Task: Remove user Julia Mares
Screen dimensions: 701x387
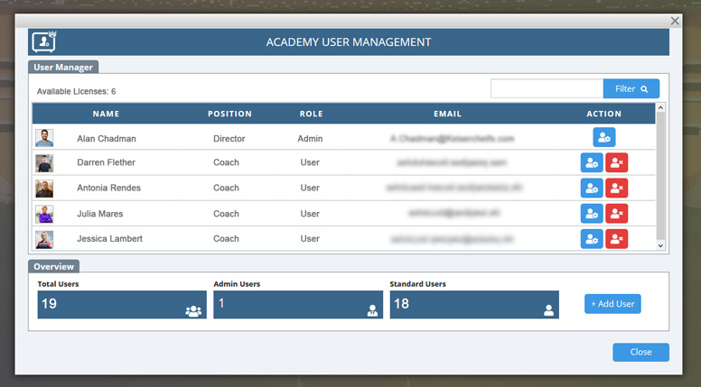Action: (x=616, y=214)
